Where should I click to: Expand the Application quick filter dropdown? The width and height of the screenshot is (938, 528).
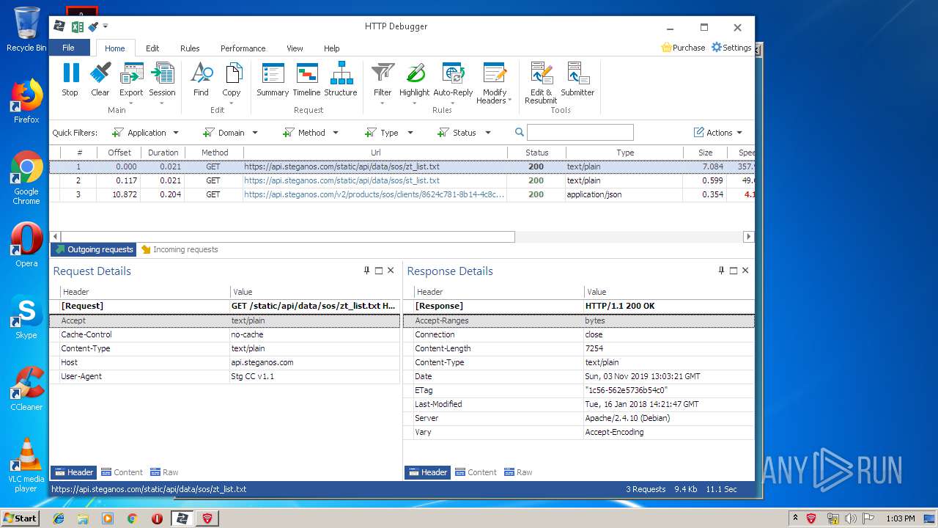click(x=176, y=133)
